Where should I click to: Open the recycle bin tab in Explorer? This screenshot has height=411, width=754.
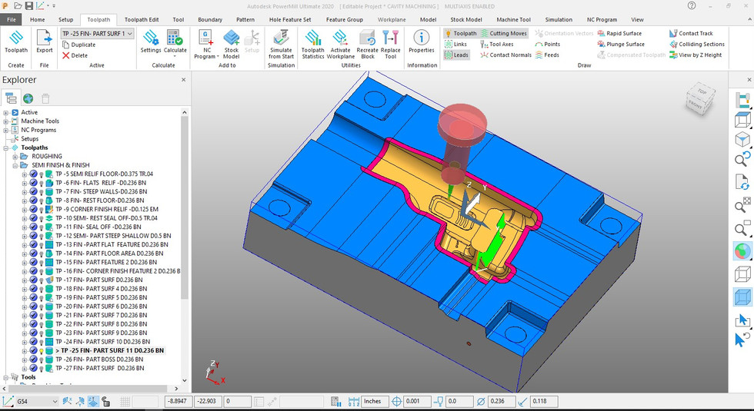point(45,98)
